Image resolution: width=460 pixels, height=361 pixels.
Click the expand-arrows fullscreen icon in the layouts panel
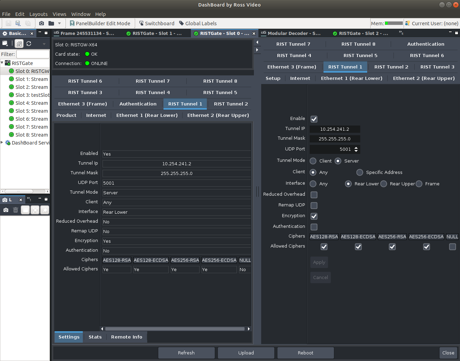tap(35, 210)
